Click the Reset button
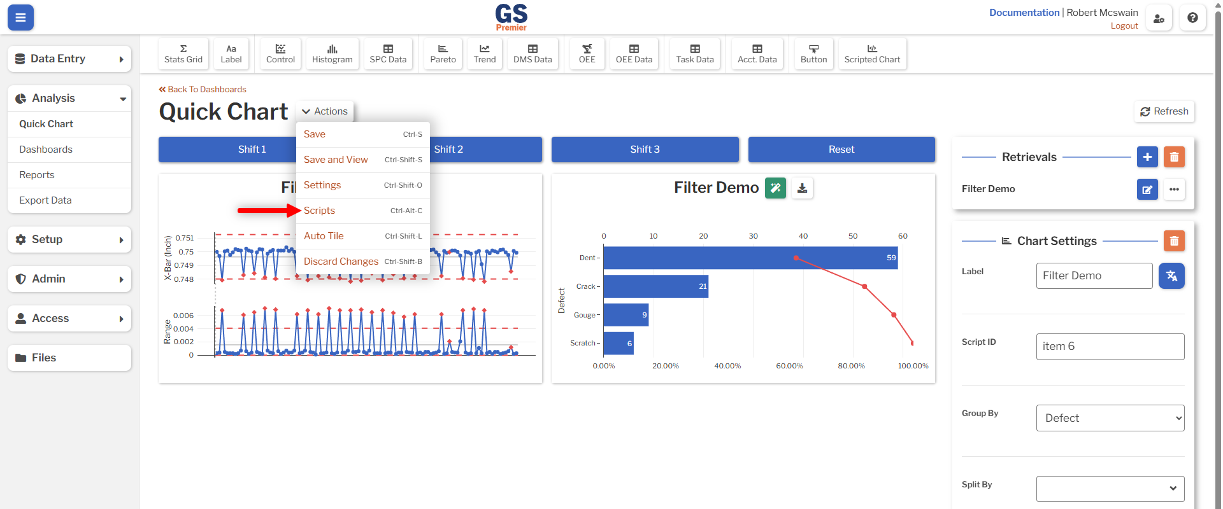1223x509 pixels. click(x=841, y=150)
